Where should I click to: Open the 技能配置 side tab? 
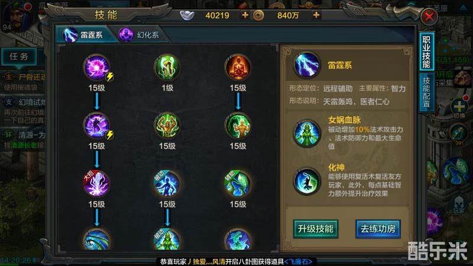(x=426, y=92)
